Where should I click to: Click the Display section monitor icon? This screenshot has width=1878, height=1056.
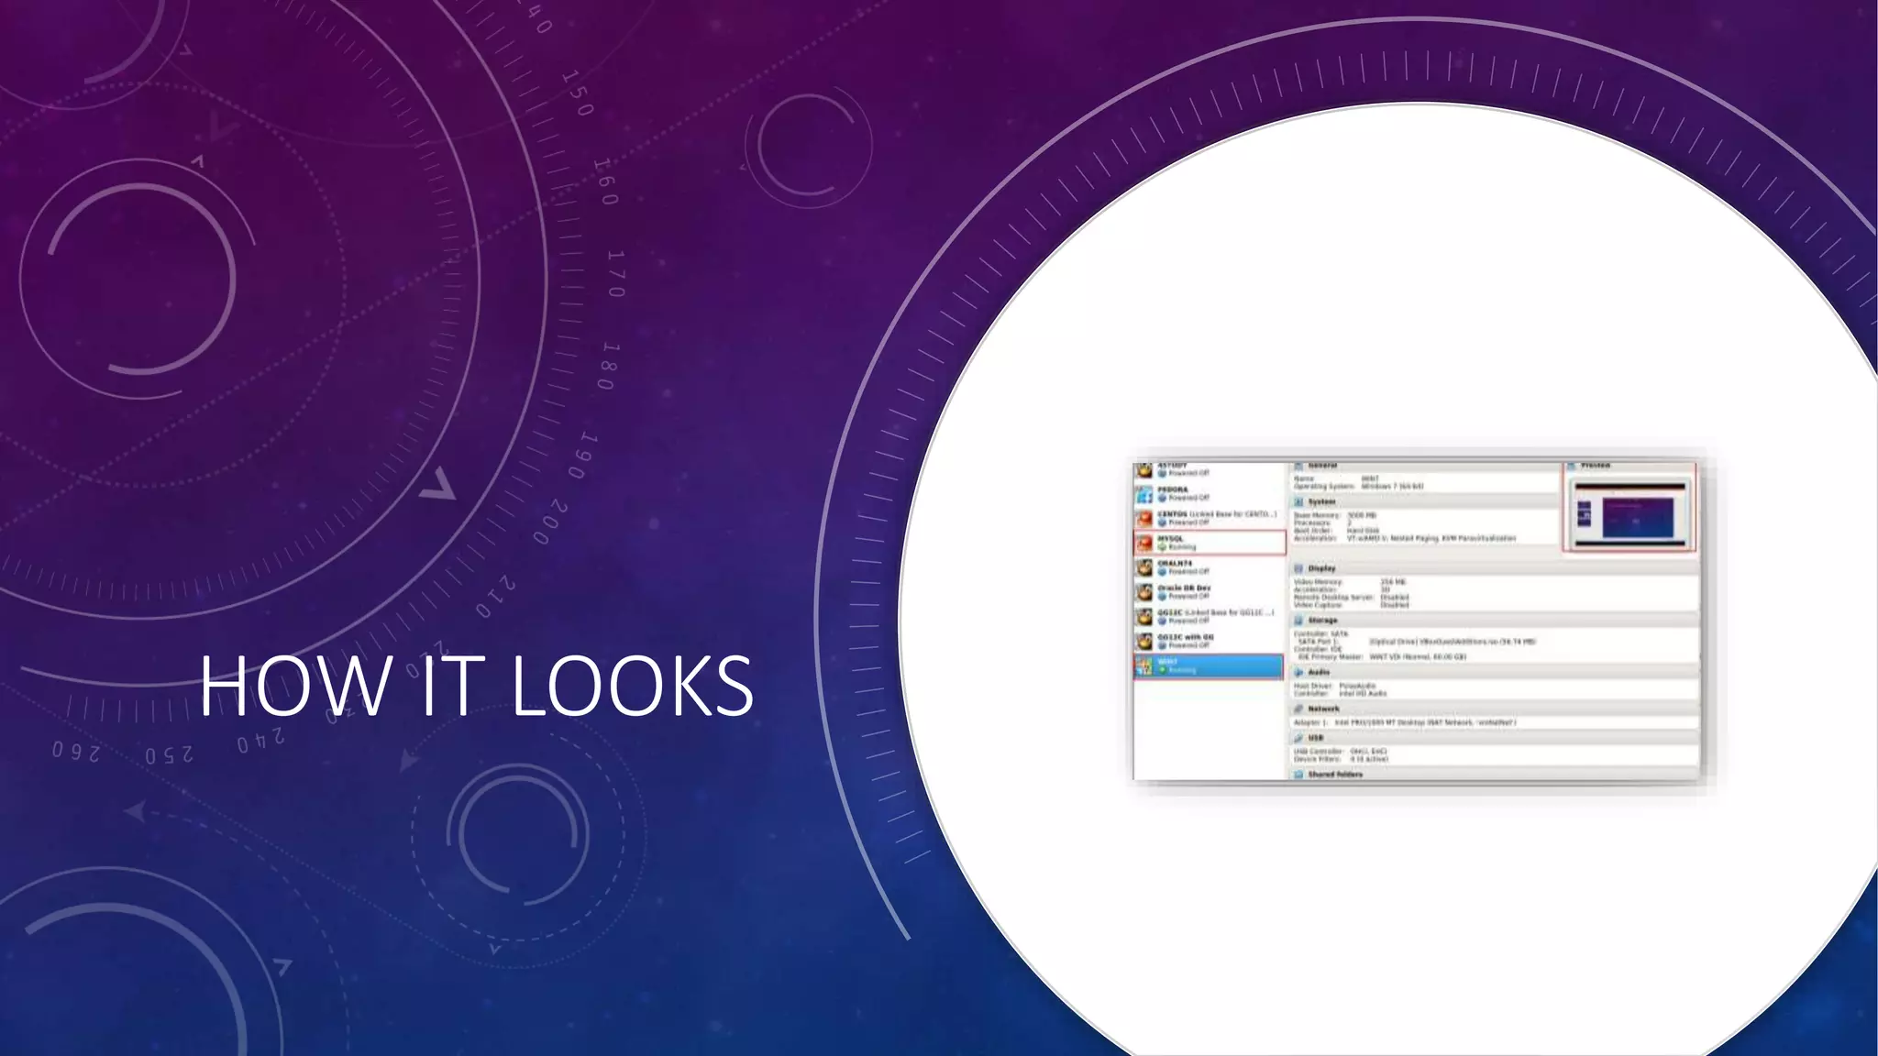(x=1298, y=568)
